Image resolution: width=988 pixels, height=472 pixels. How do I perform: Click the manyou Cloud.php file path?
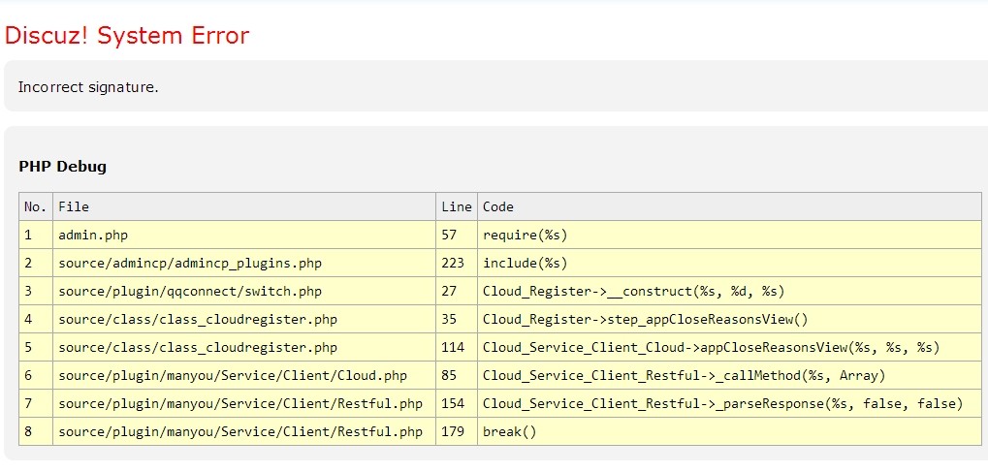tap(233, 375)
